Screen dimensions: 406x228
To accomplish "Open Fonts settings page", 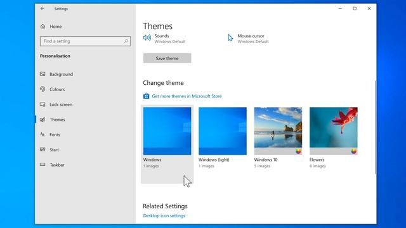I will coord(55,134).
